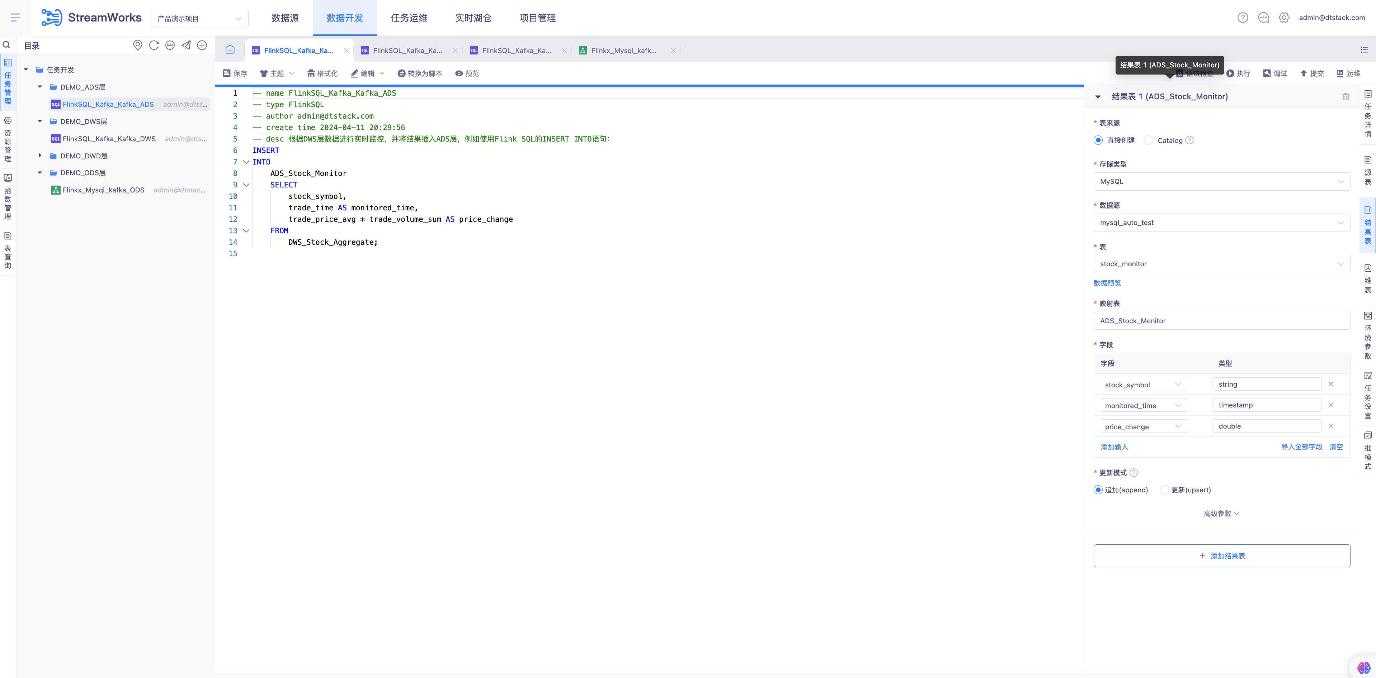Switch to 任务运维 top menu
1376x678 pixels.
(409, 18)
